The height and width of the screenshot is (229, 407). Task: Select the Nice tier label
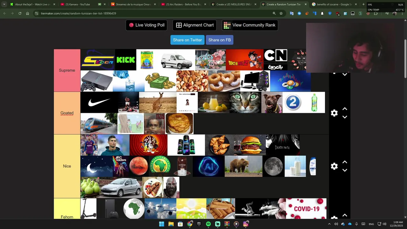67,166
